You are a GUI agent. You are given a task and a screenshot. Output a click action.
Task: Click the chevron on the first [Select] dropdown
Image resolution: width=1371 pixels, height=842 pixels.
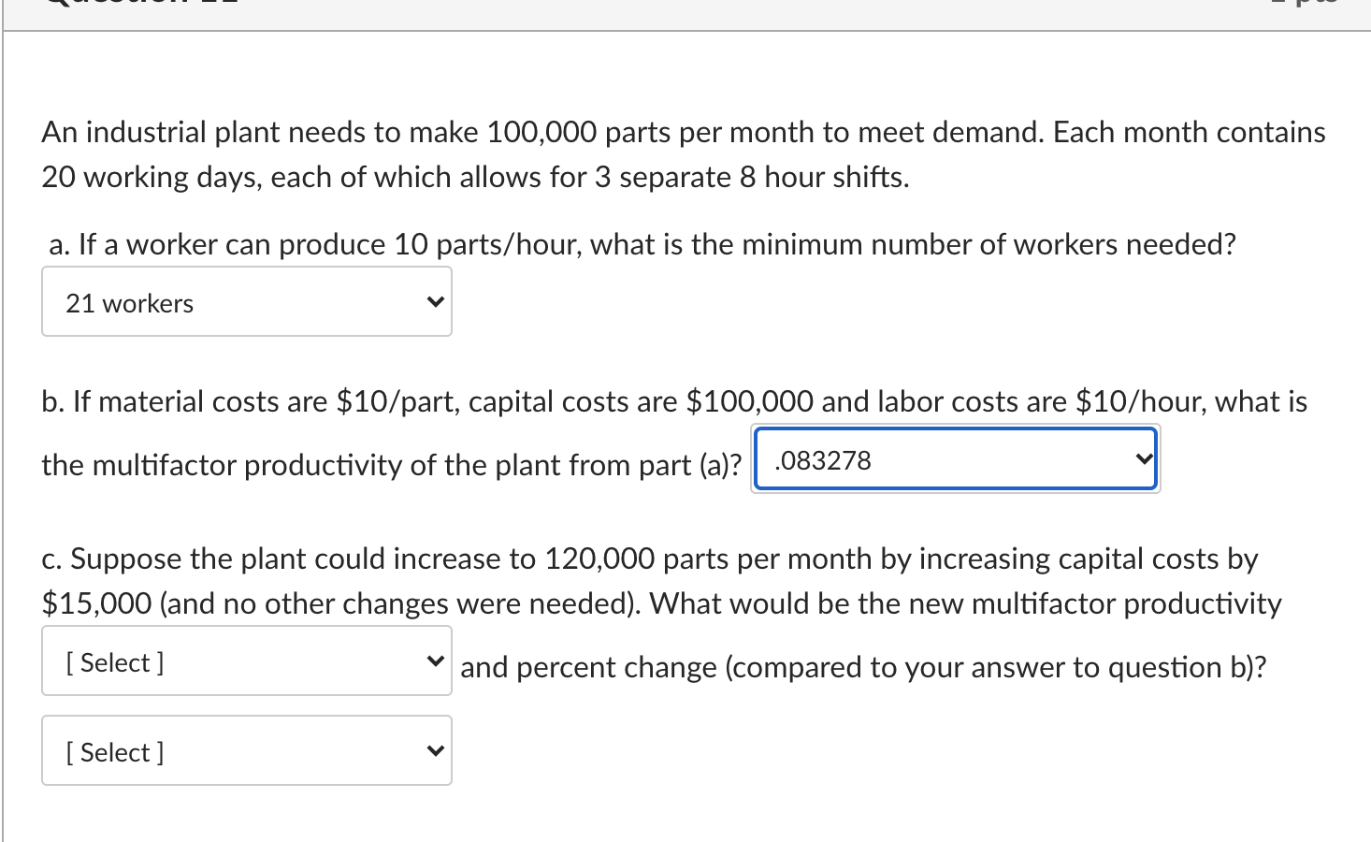[x=434, y=660]
